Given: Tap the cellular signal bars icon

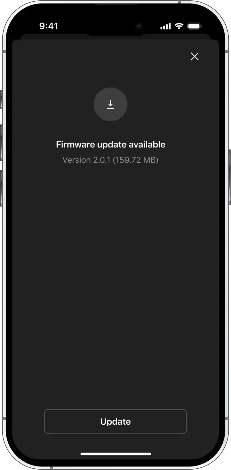Looking at the screenshot, I should 166,26.
